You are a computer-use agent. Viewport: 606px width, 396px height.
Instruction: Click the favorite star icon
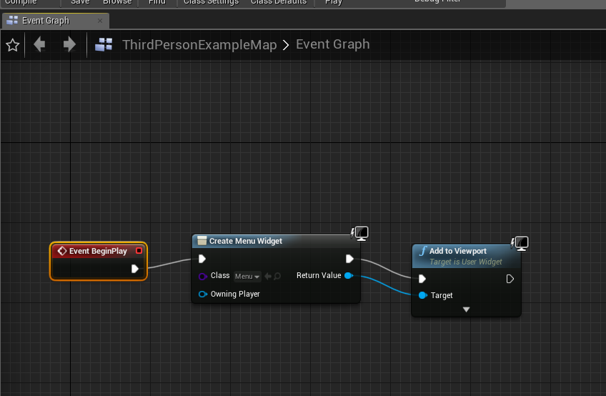(x=13, y=45)
